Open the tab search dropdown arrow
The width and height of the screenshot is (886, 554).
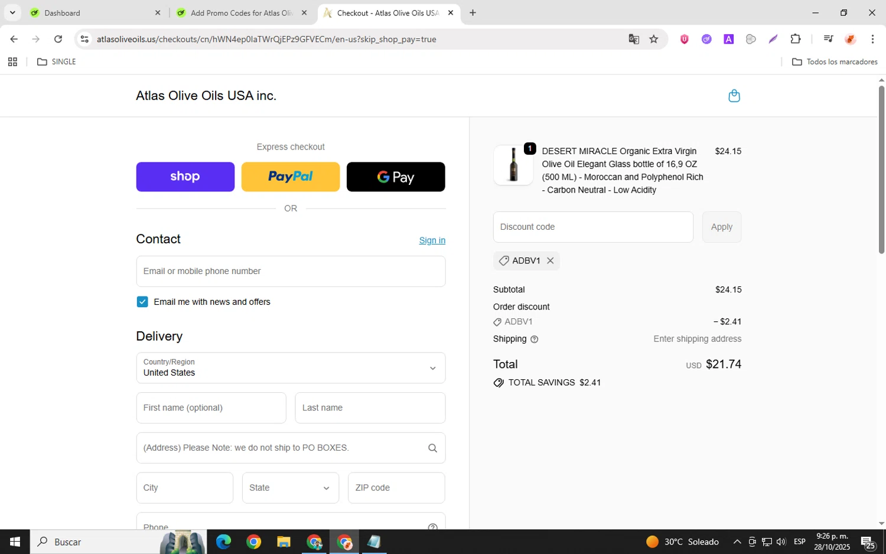point(12,12)
